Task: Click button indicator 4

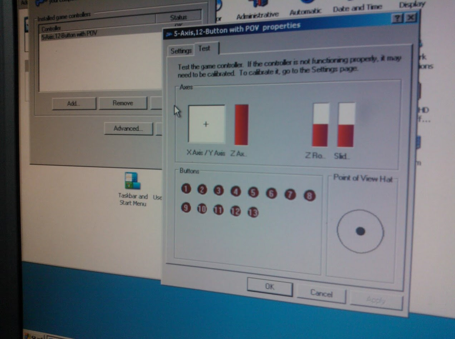Action: click(236, 192)
